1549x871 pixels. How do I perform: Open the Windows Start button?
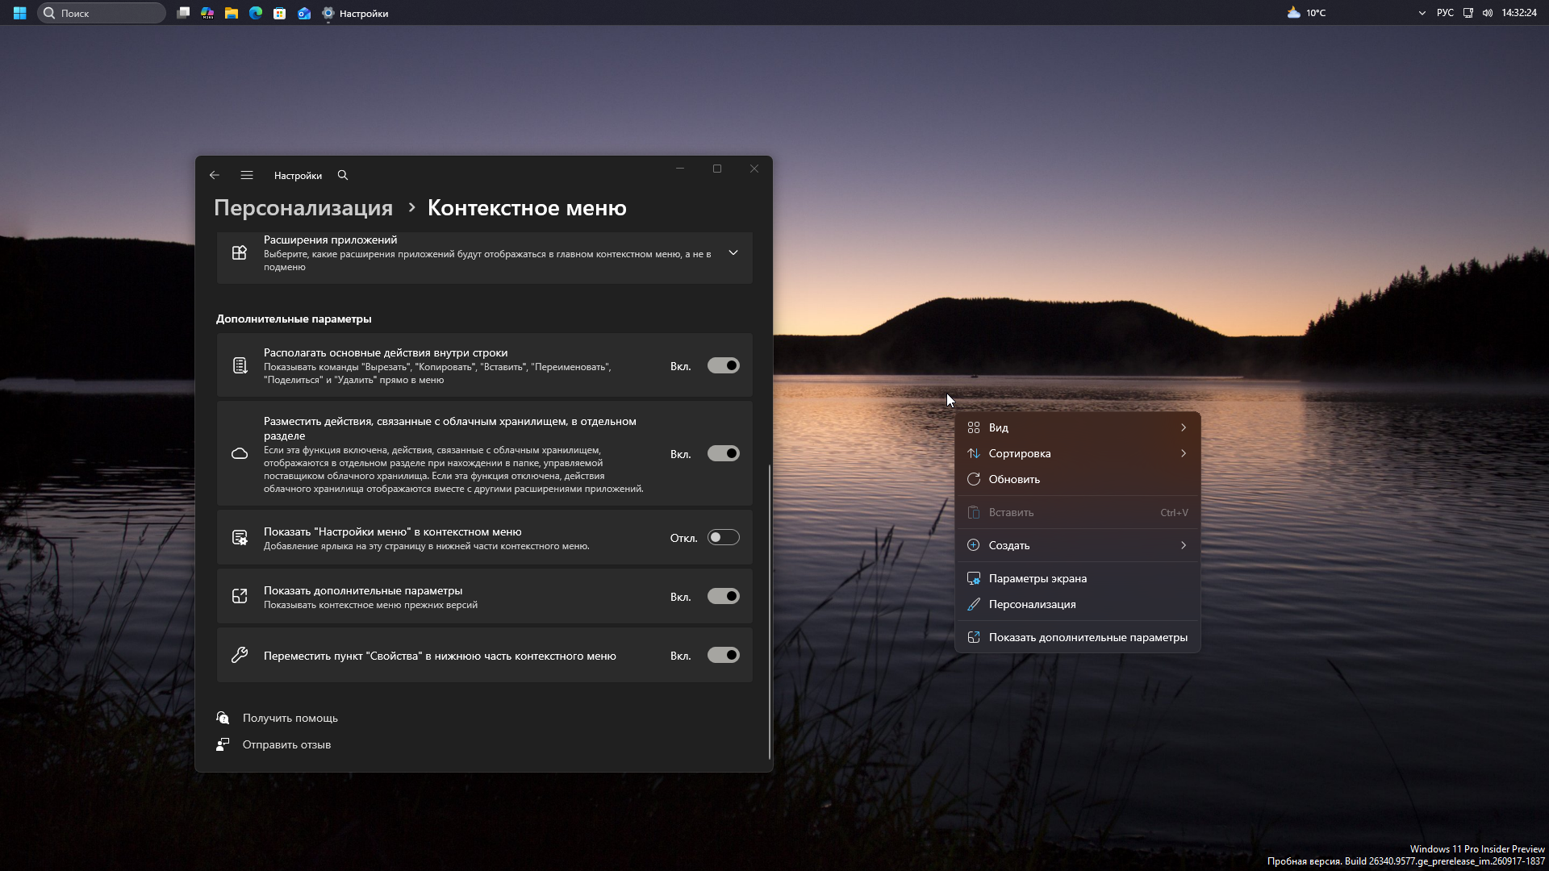(x=19, y=13)
